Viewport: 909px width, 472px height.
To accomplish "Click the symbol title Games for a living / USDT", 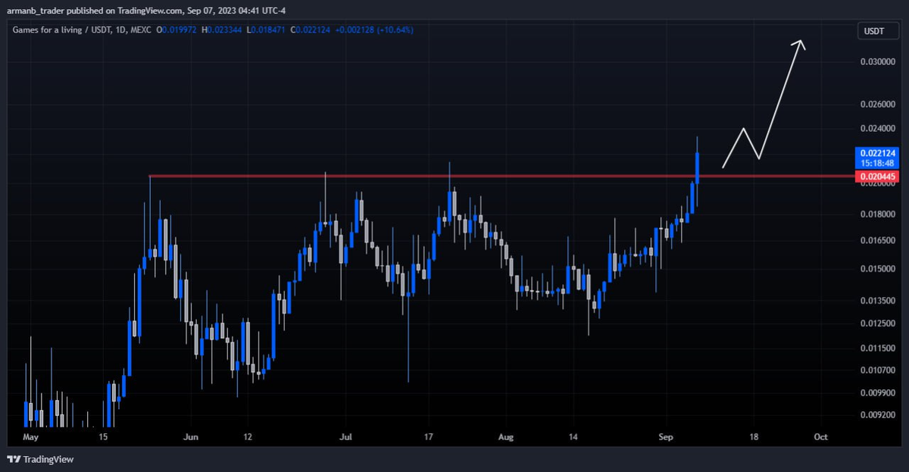I will [x=60, y=30].
